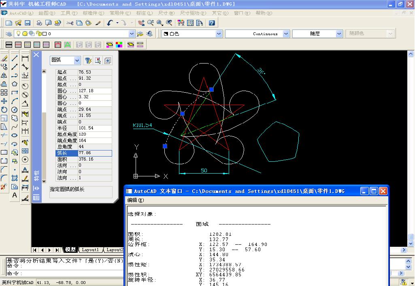Image resolution: width=417 pixels, height=286 pixels.
Task: Open the 绘图(D) menu
Action: [x=47, y=13]
